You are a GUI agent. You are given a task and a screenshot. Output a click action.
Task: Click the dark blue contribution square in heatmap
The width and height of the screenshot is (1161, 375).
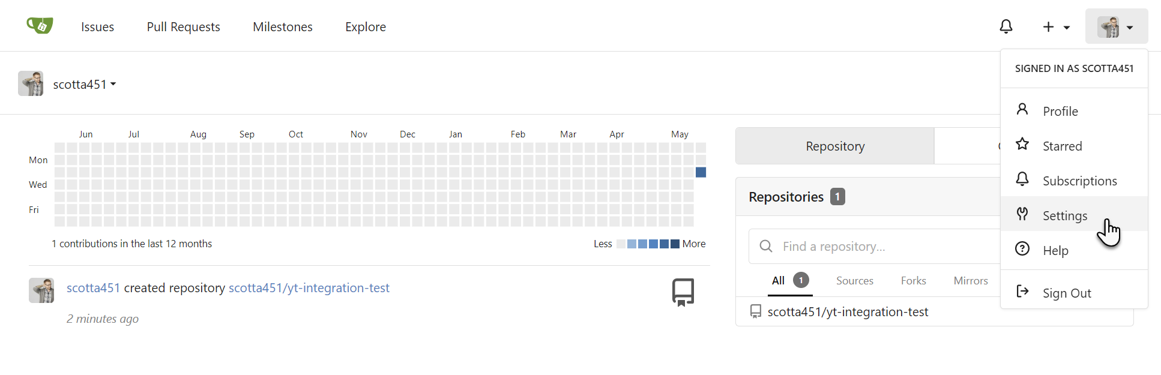click(701, 173)
